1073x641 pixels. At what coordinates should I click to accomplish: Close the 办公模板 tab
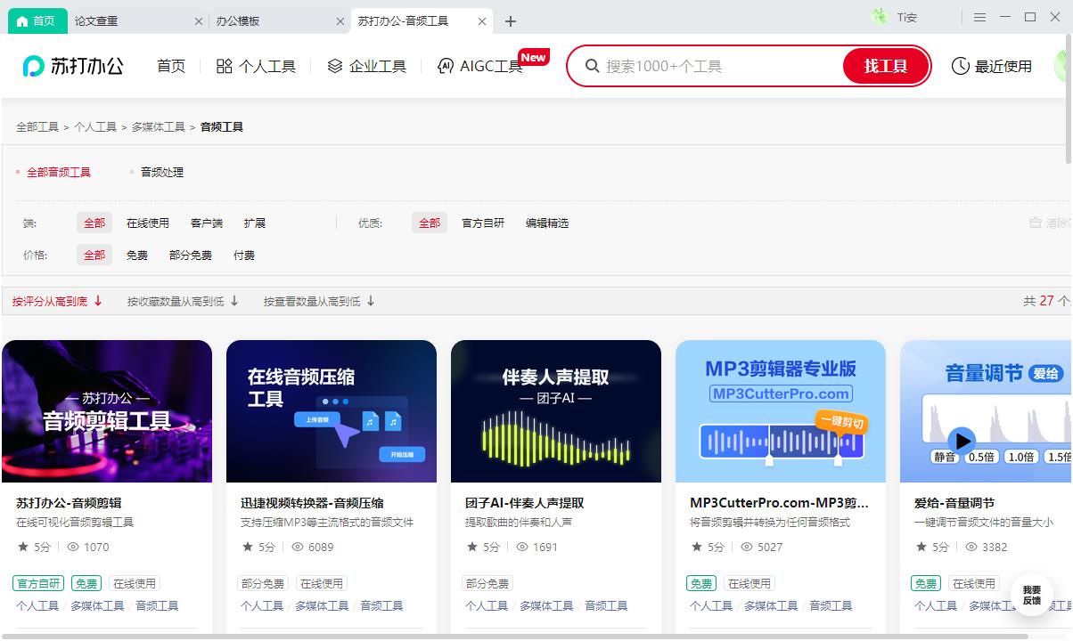pos(340,21)
